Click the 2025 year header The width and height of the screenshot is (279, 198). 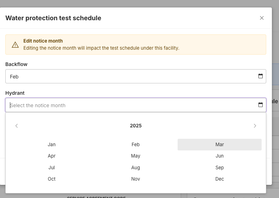136,126
